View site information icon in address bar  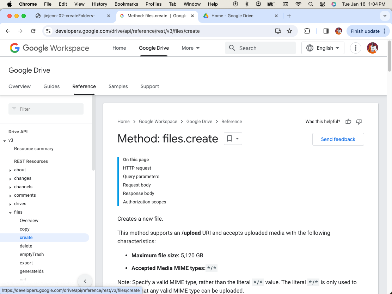tap(48, 31)
